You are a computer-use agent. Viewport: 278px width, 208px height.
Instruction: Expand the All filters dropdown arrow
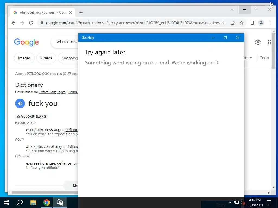coord(251,58)
